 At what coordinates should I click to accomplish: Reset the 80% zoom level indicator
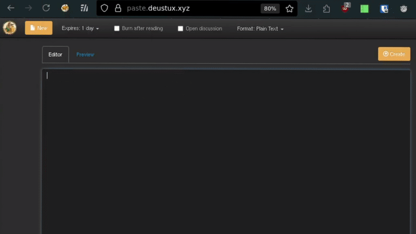[x=270, y=8]
